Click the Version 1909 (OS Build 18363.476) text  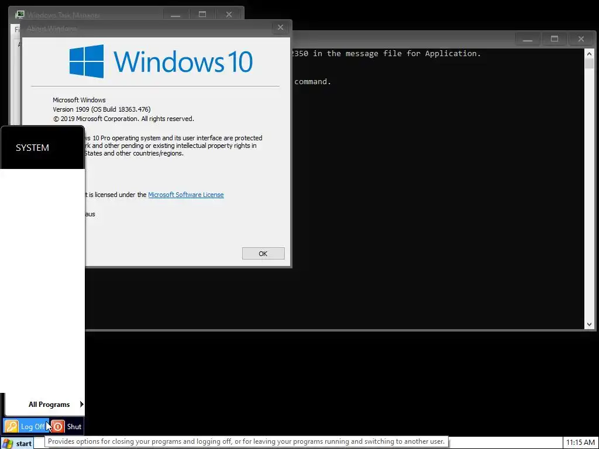point(102,109)
